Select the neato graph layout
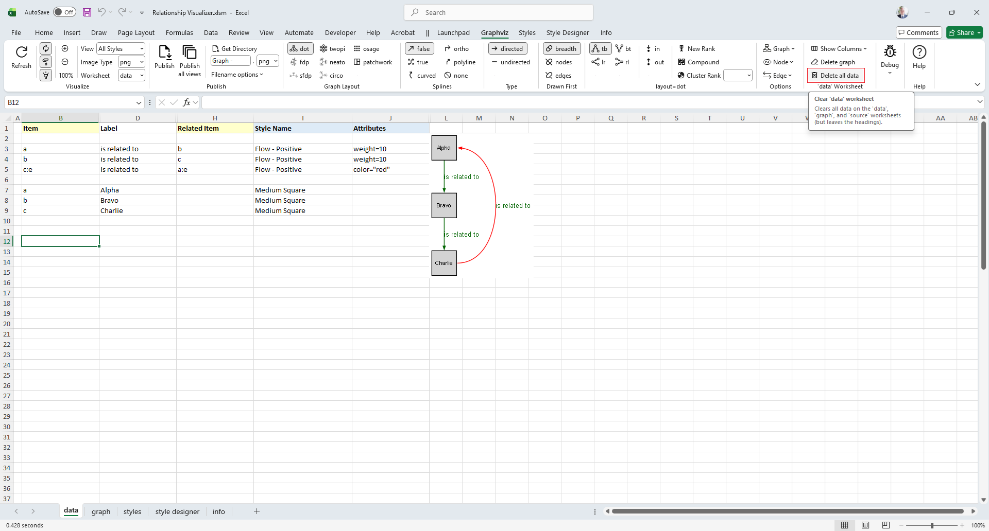This screenshot has width=989, height=531. 332,62
